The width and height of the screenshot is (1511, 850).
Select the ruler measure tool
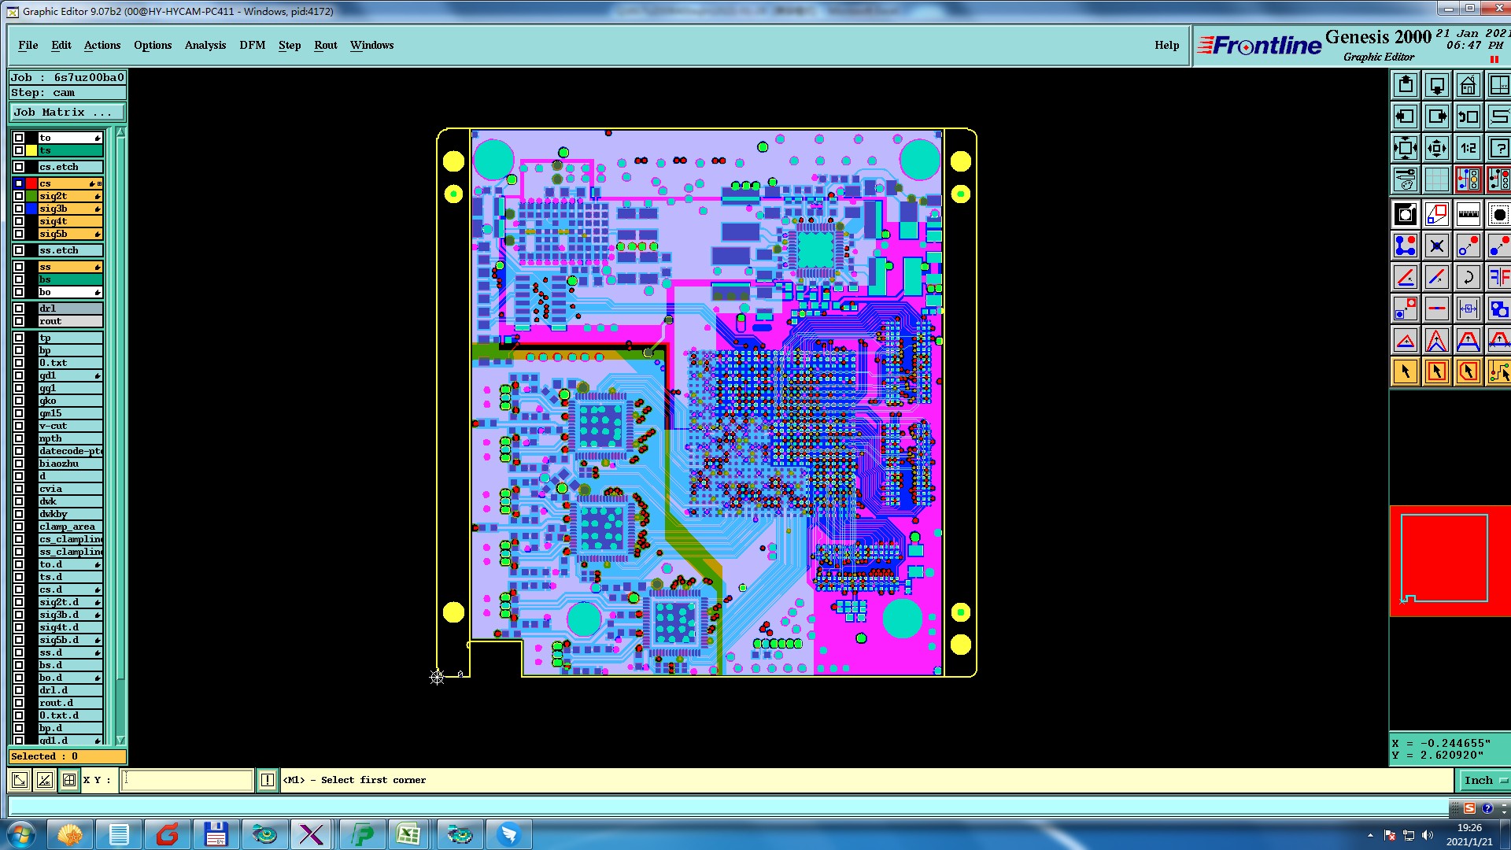1468,214
